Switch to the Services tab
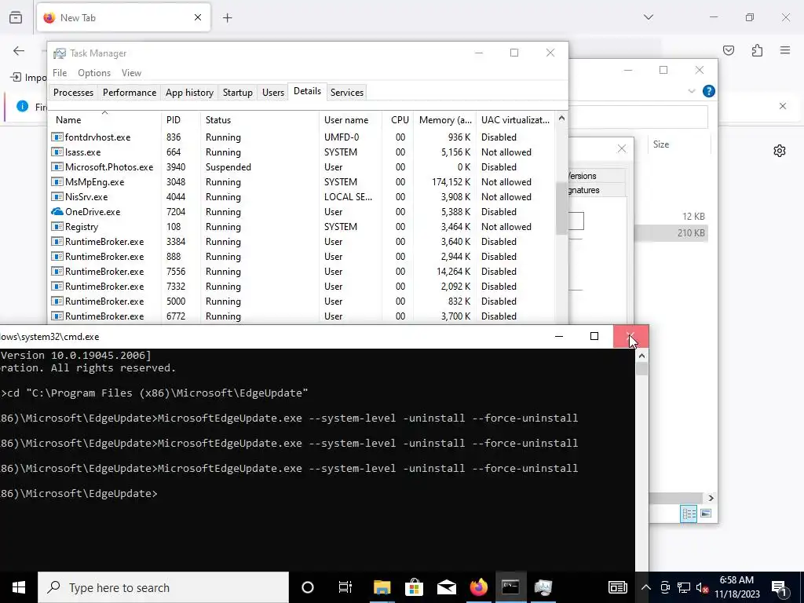 click(x=346, y=93)
